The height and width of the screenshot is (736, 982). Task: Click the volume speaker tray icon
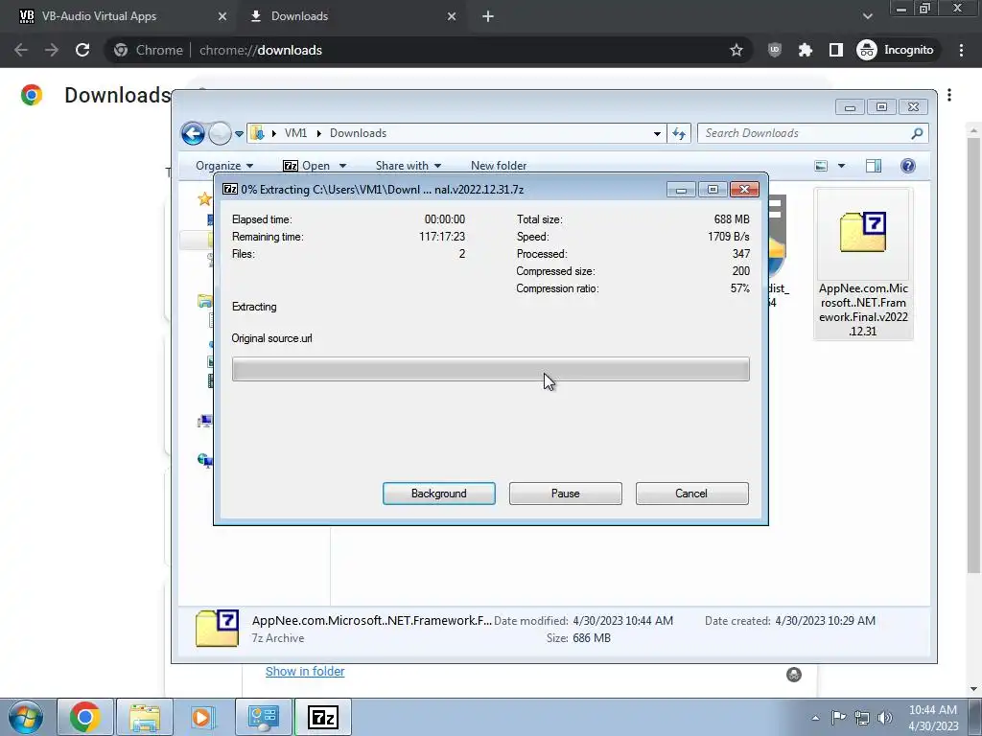click(885, 718)
